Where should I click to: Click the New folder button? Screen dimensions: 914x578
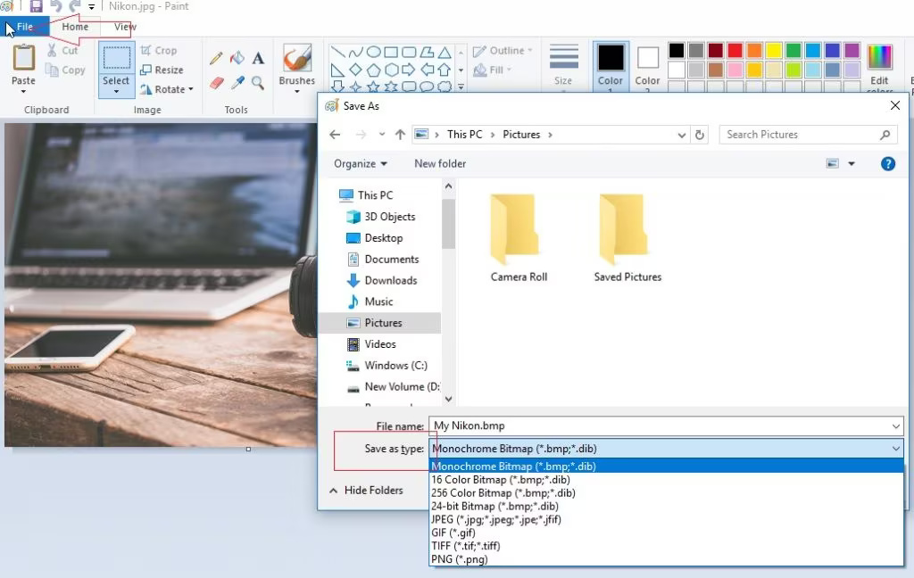click(x=440, y=164)
